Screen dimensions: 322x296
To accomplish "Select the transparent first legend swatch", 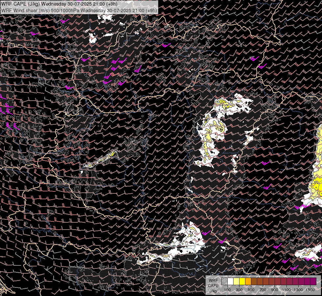I will tap(224, 282).
